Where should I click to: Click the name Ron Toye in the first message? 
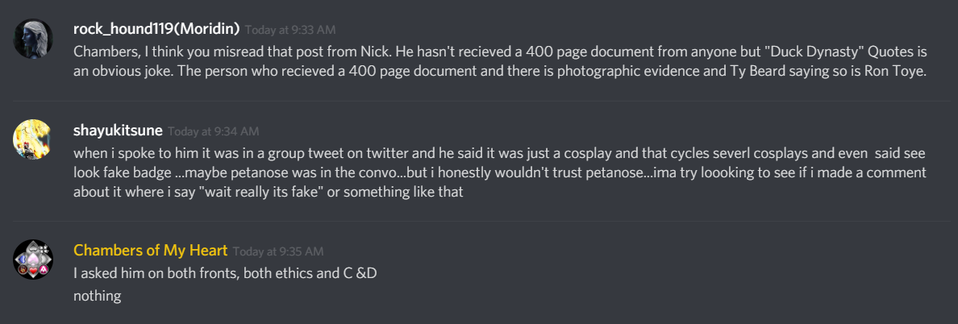pyautogui.click(x=900, y=72)
